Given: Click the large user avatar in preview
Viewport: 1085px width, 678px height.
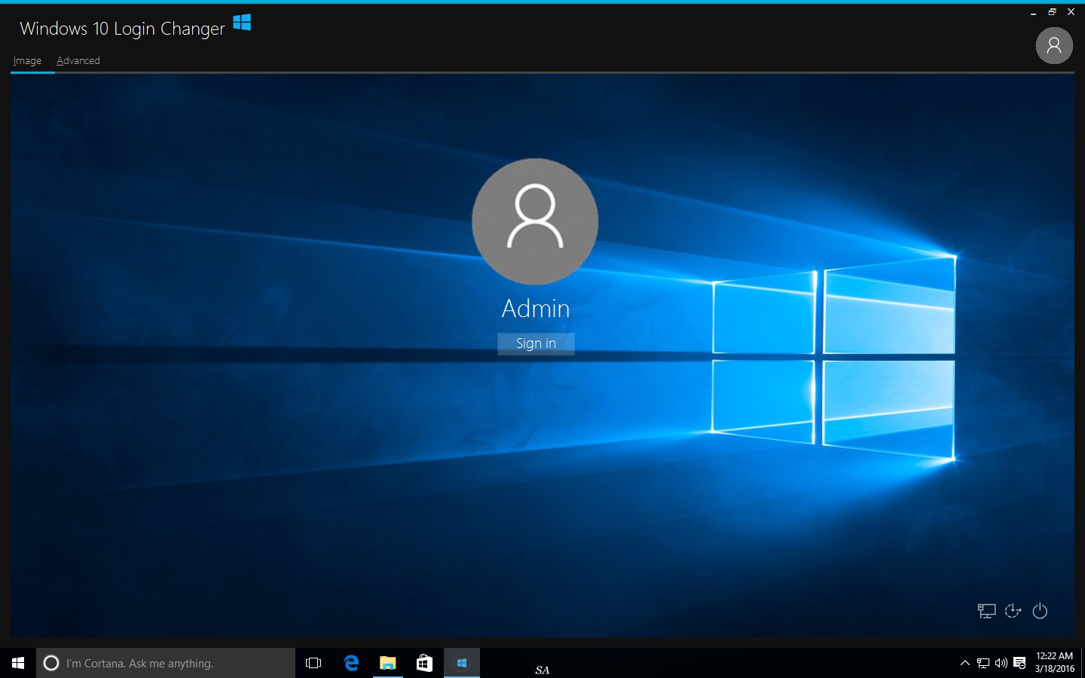Looking at the screenshot, I should click(535, 221).
